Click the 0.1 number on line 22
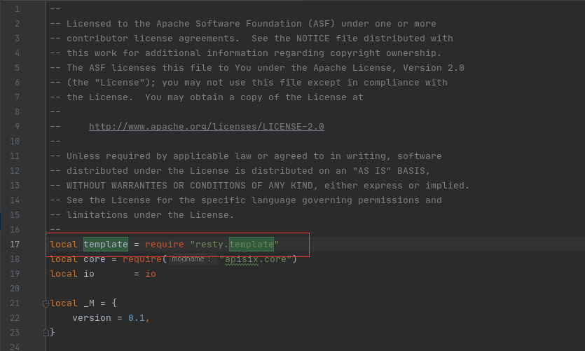Image resolution: width=585 pixels, height=351 pixels. [136, 318]
